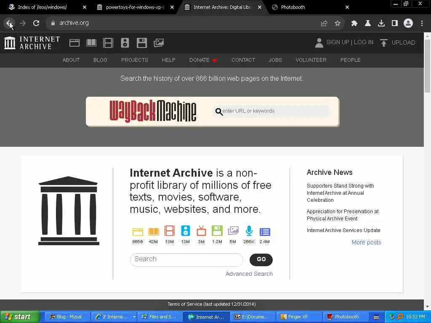Open the ABOUT menu item
The image size is (431, 323).
pos(71,60)
